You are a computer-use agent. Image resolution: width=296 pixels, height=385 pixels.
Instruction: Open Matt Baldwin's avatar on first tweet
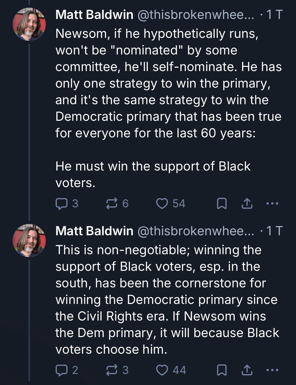click(29, 24)
